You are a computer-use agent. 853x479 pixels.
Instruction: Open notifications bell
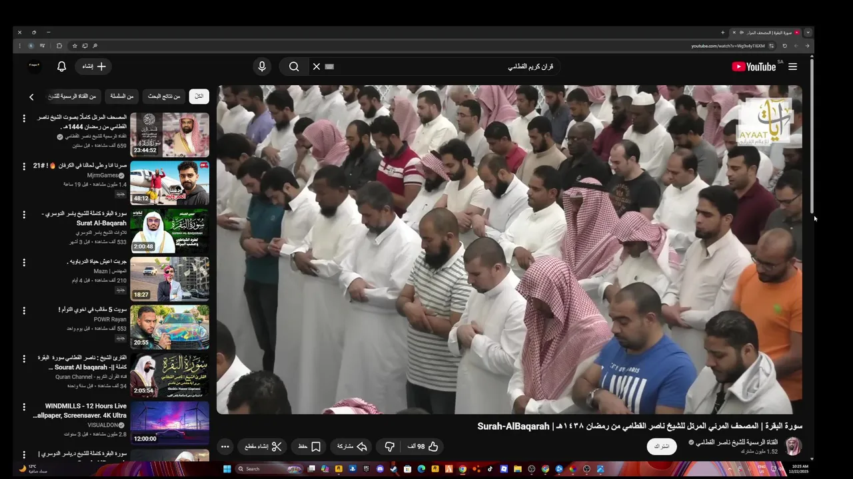(61, 67)
